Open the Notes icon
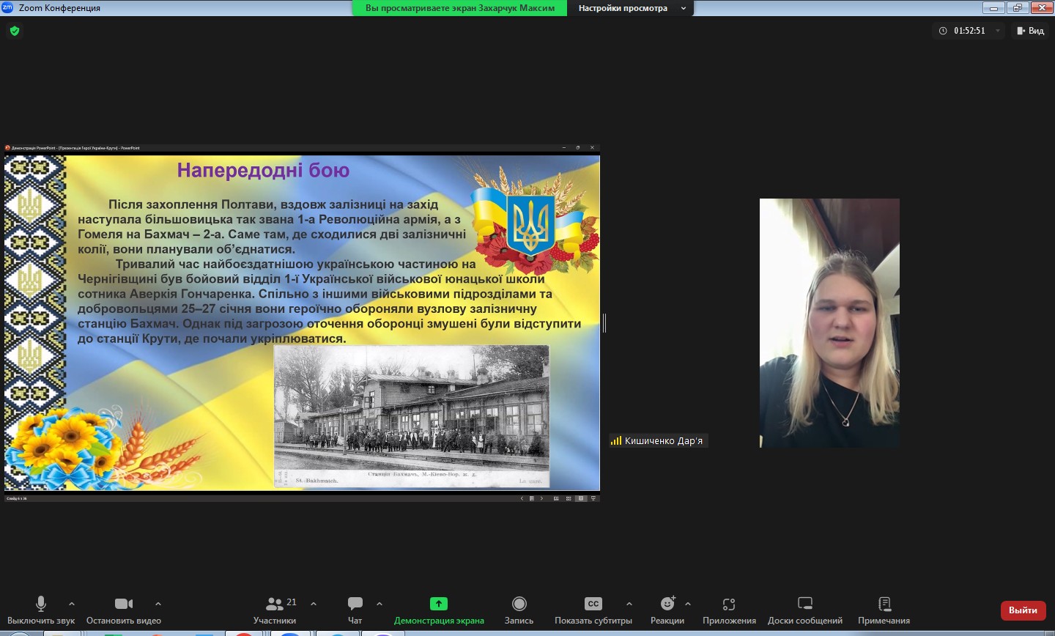 click(884, 604)
